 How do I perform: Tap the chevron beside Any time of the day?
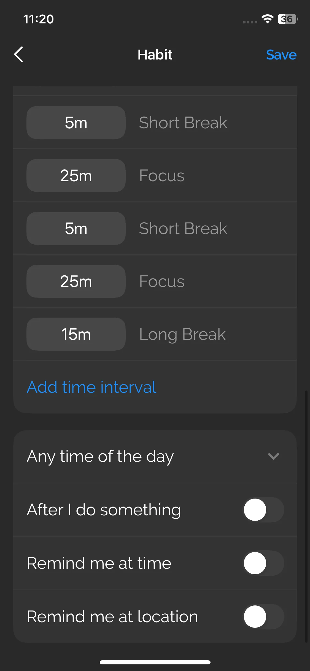pos(273,456)
